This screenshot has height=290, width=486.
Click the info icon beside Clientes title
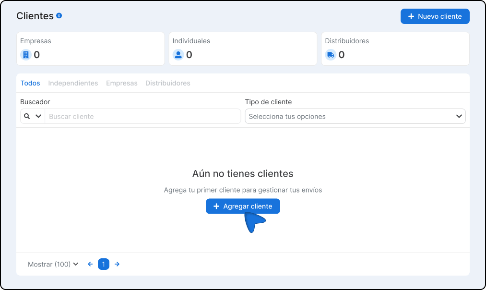[x=59, y=16]
